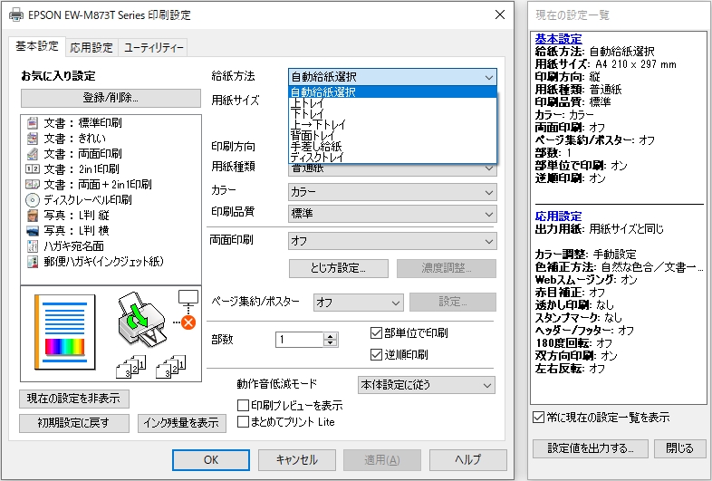Click the 基本設定 link in settings list

pos(558,39)
